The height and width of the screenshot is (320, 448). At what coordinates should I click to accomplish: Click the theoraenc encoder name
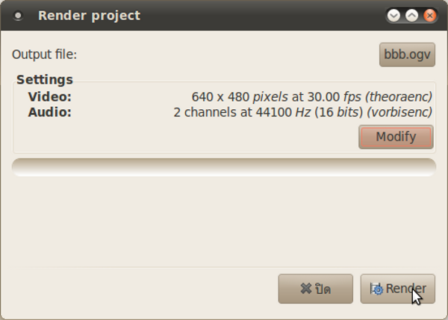(x=399, y=96)
